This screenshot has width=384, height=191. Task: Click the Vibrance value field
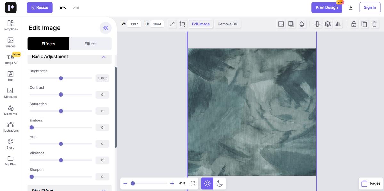[x=102, y=160]
